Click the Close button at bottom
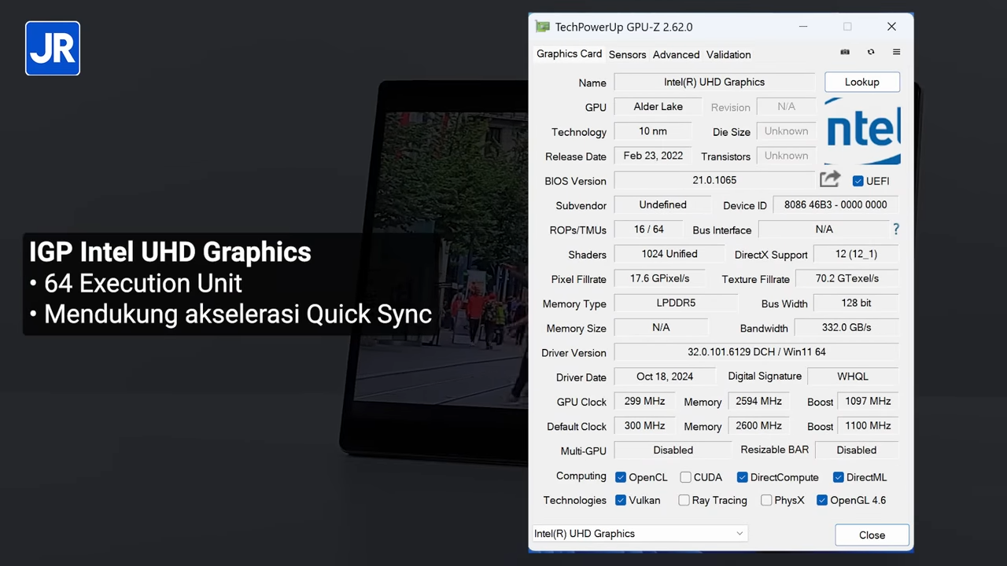This screenshot has width=1007, height=566. pyautogui.click(x=872, y=535)
